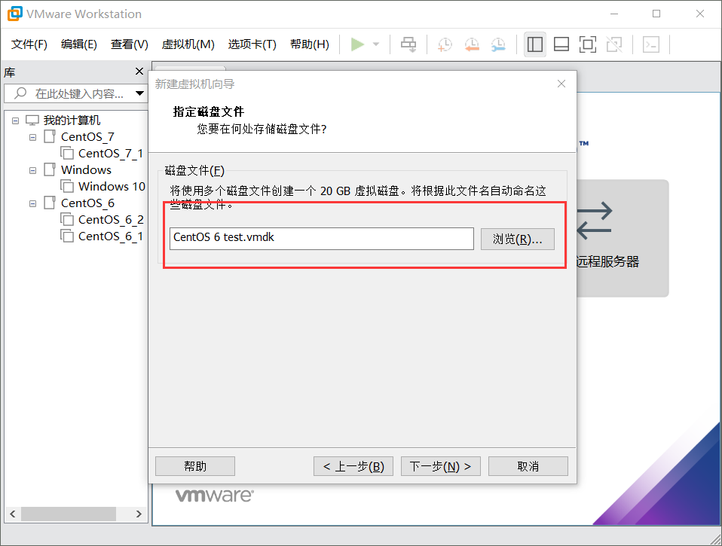Viewport: 722px width, 546px height.
Task: Collapse the CentOS_7 folder node
Action: tap(32, 137)
